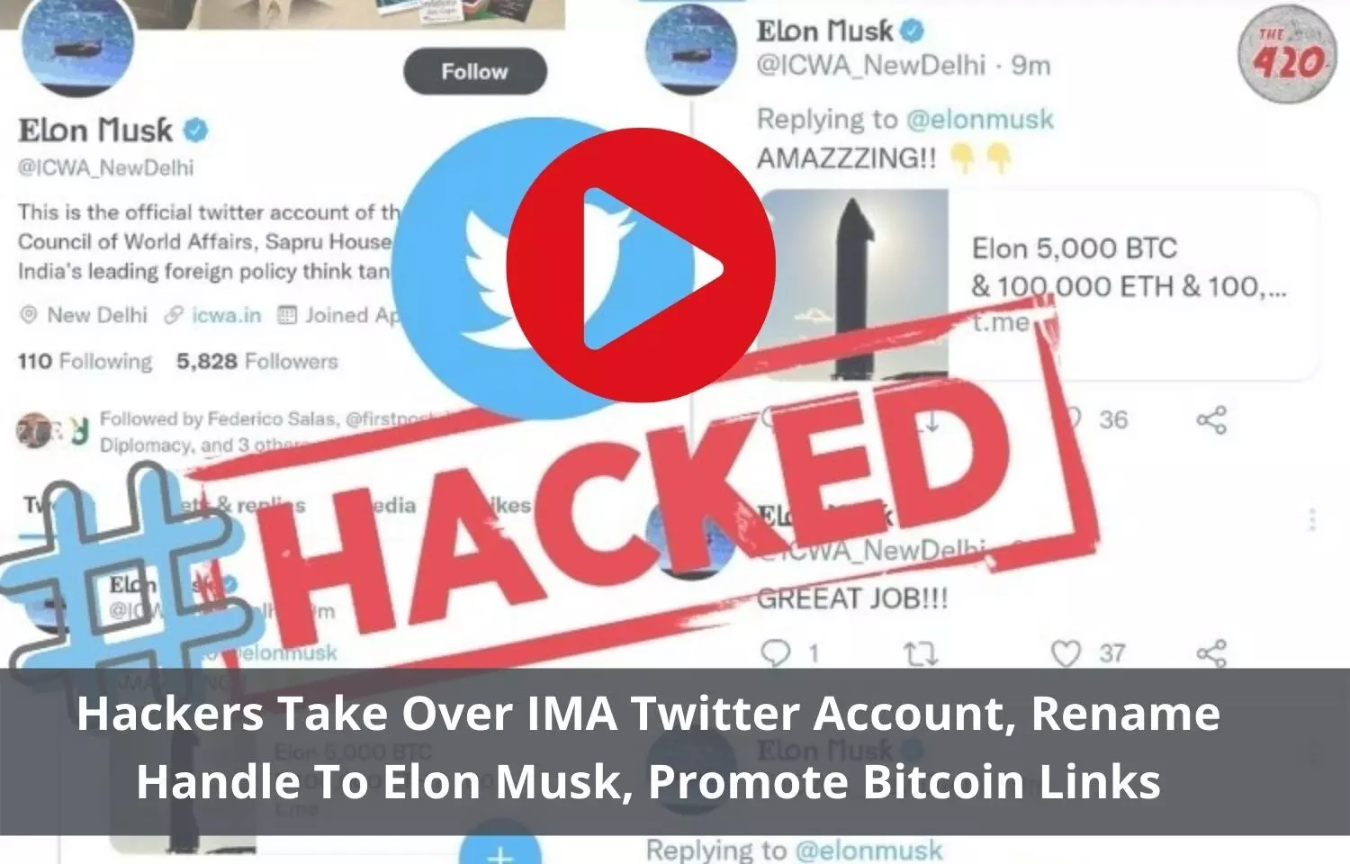The image size is (1350, 864).
Task: Share the GREEAT JOB tweet
Action: coord(1211,653)
